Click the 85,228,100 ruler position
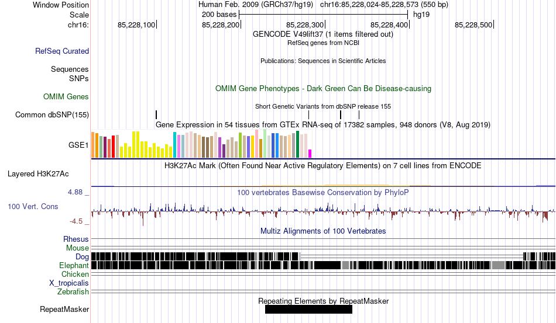Viewport: 556px width, 323px height. click(136, 25)
